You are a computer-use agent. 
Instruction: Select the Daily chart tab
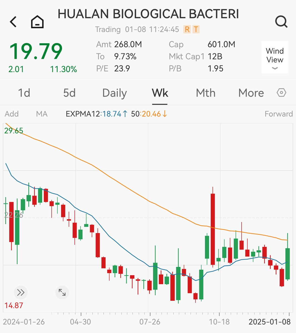(114, 93)
